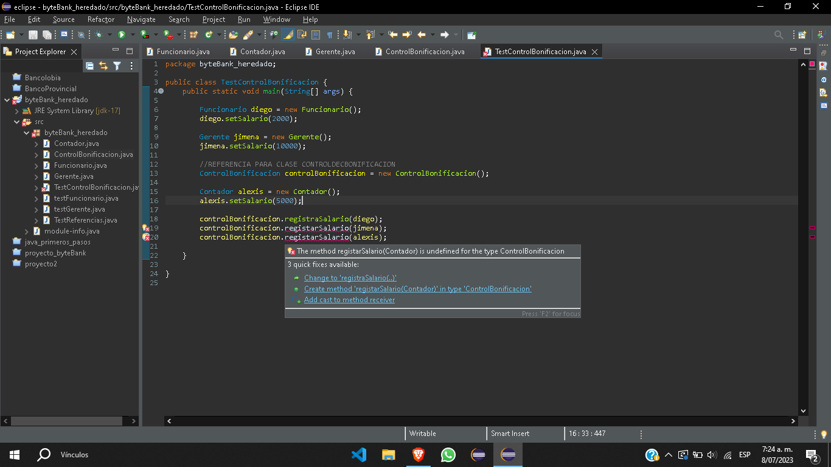
Task: Click the Save All toolbar icon
Action: (x=46, y=35)
